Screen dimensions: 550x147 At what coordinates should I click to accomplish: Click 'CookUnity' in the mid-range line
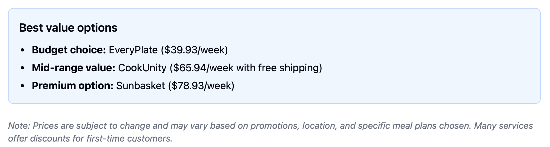142,68
